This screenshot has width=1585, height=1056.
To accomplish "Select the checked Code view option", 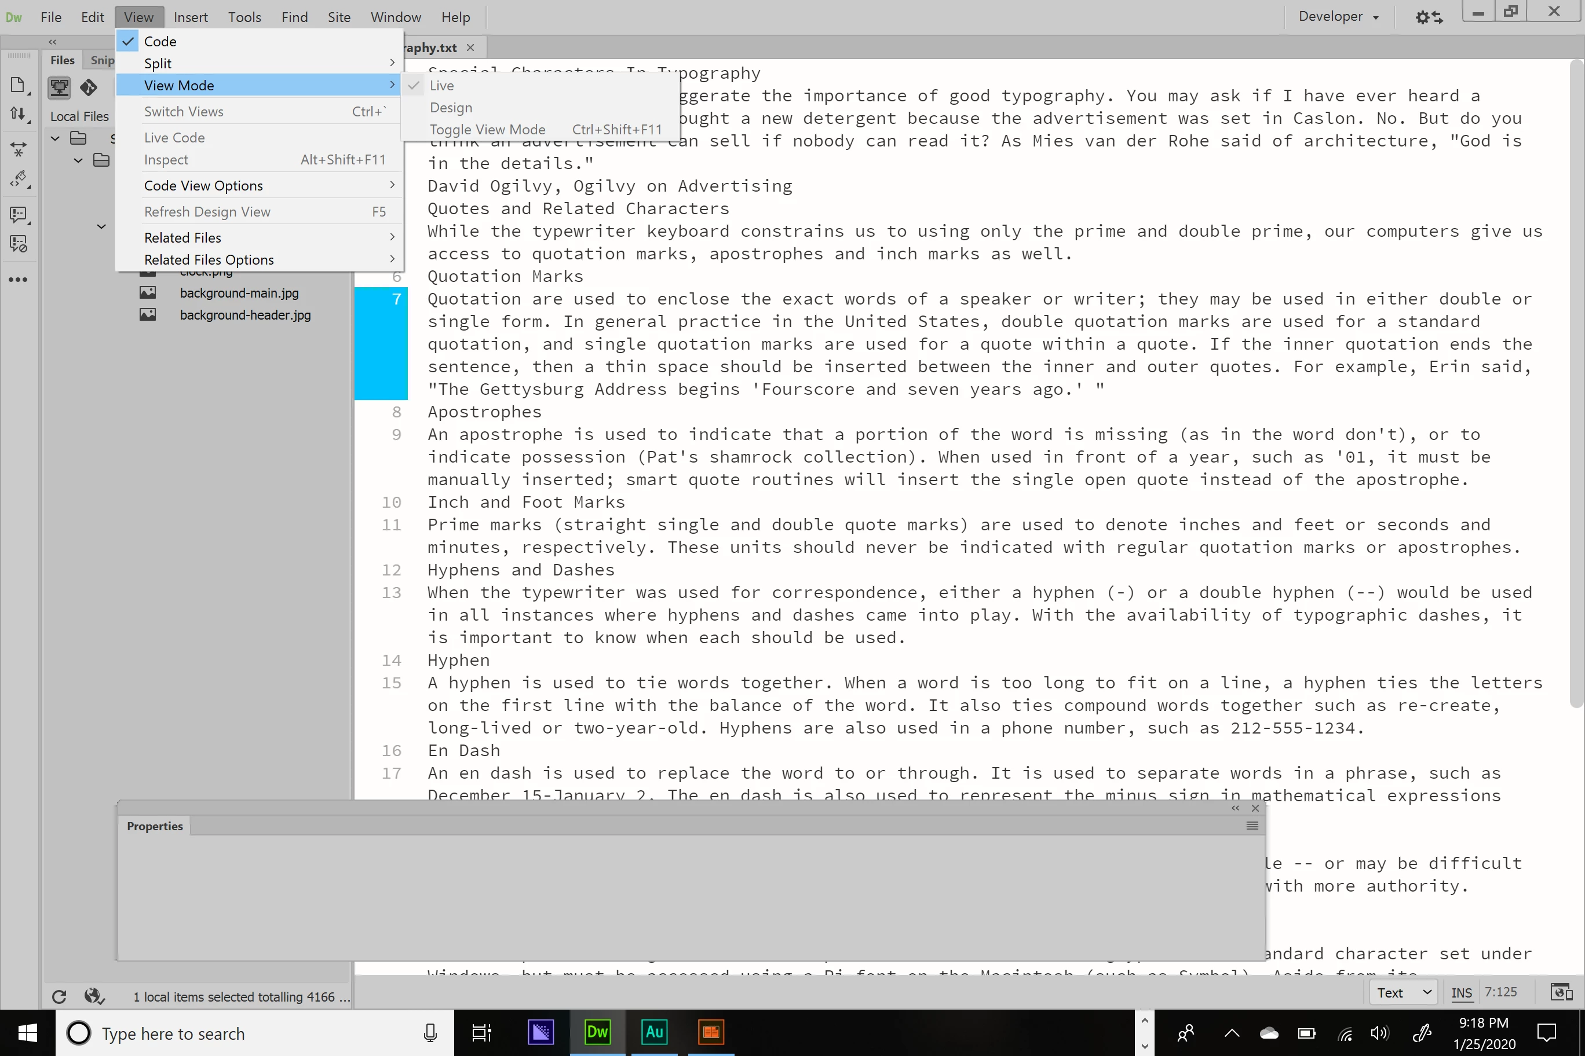I will pos(160,42).
